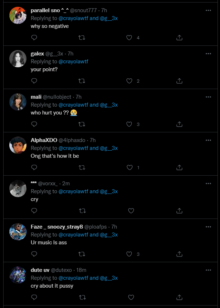
Task: Open the 18m timestamp on dute uv's tweet
Action: [x=81, y=270]
